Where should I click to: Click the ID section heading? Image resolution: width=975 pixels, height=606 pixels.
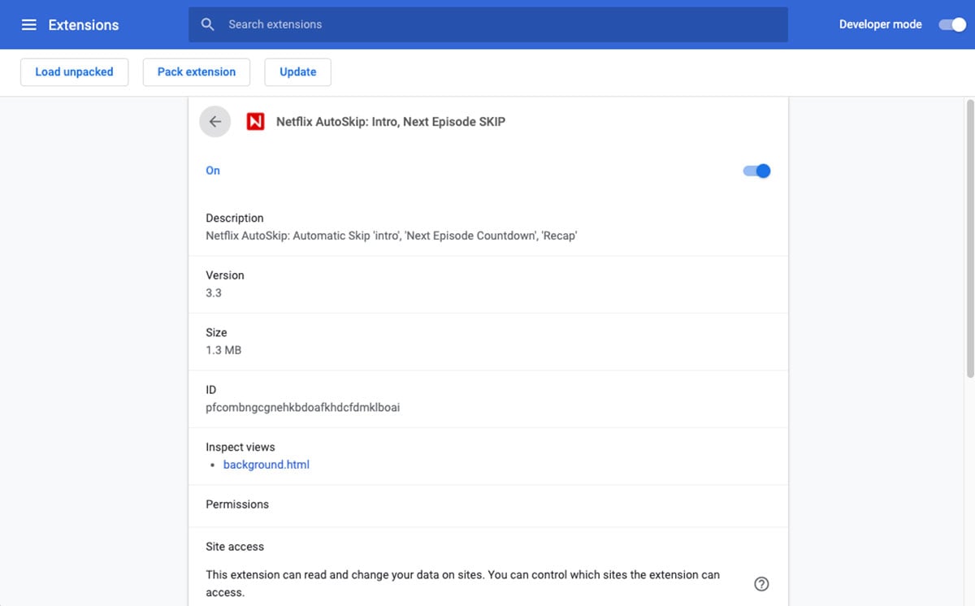(x=211, y=390)
